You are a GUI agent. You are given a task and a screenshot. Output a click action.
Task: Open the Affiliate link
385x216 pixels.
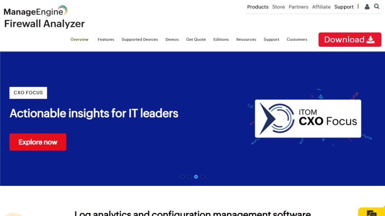[321, 7]
